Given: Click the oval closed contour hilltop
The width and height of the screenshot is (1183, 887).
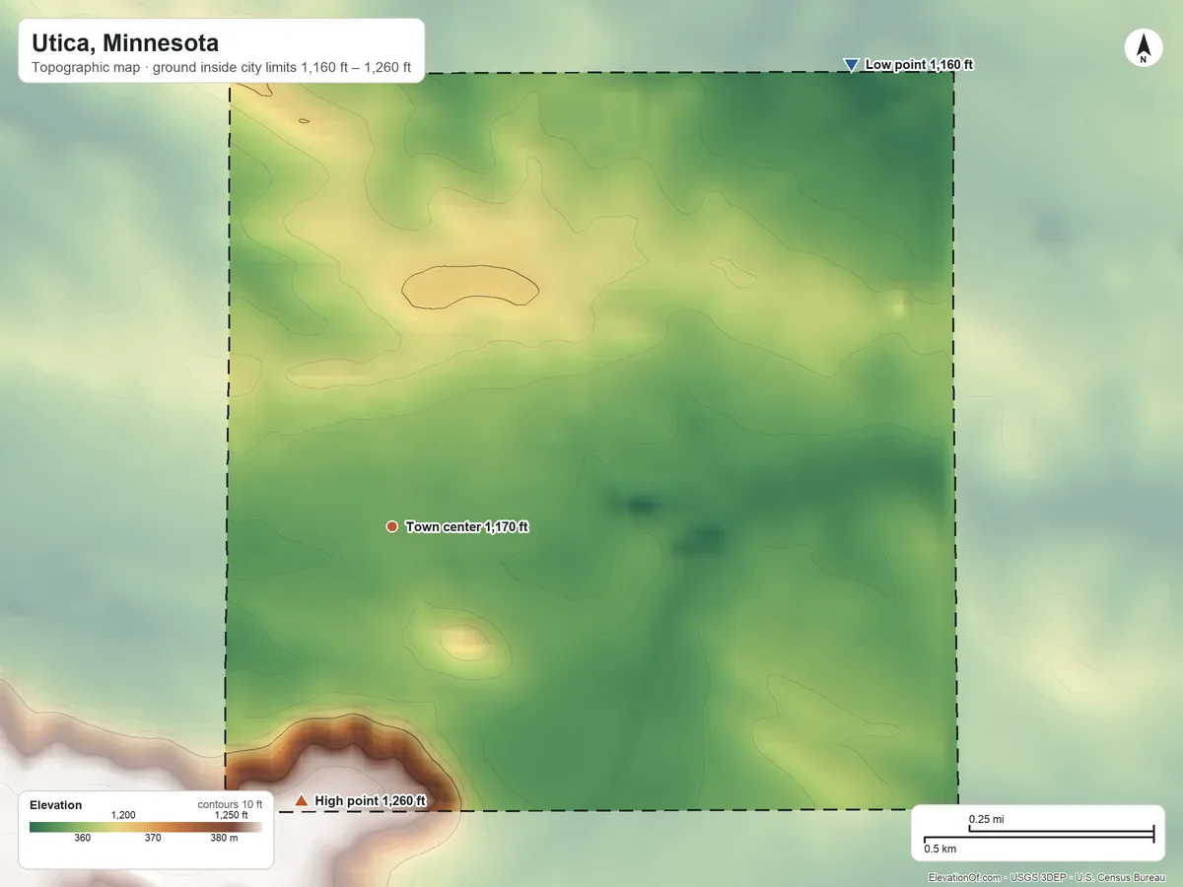Looking at the screenshot, I should pyautogui.click(x=470, y=285).
